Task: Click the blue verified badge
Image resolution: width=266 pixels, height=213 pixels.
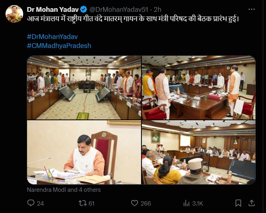Action: point(84,9)
